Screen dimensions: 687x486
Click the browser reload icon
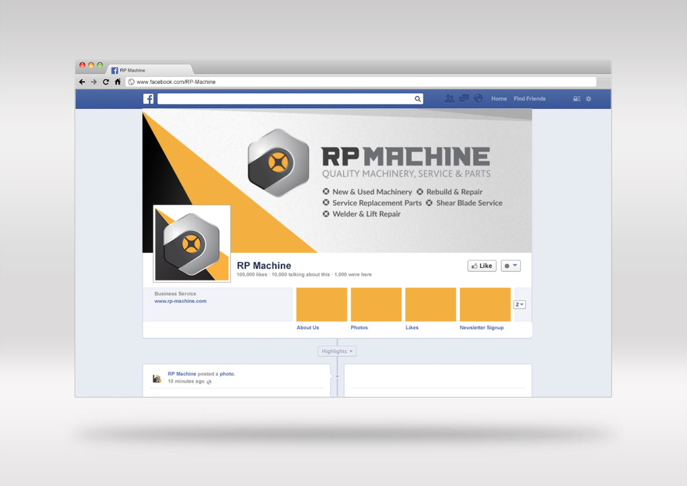105,82
